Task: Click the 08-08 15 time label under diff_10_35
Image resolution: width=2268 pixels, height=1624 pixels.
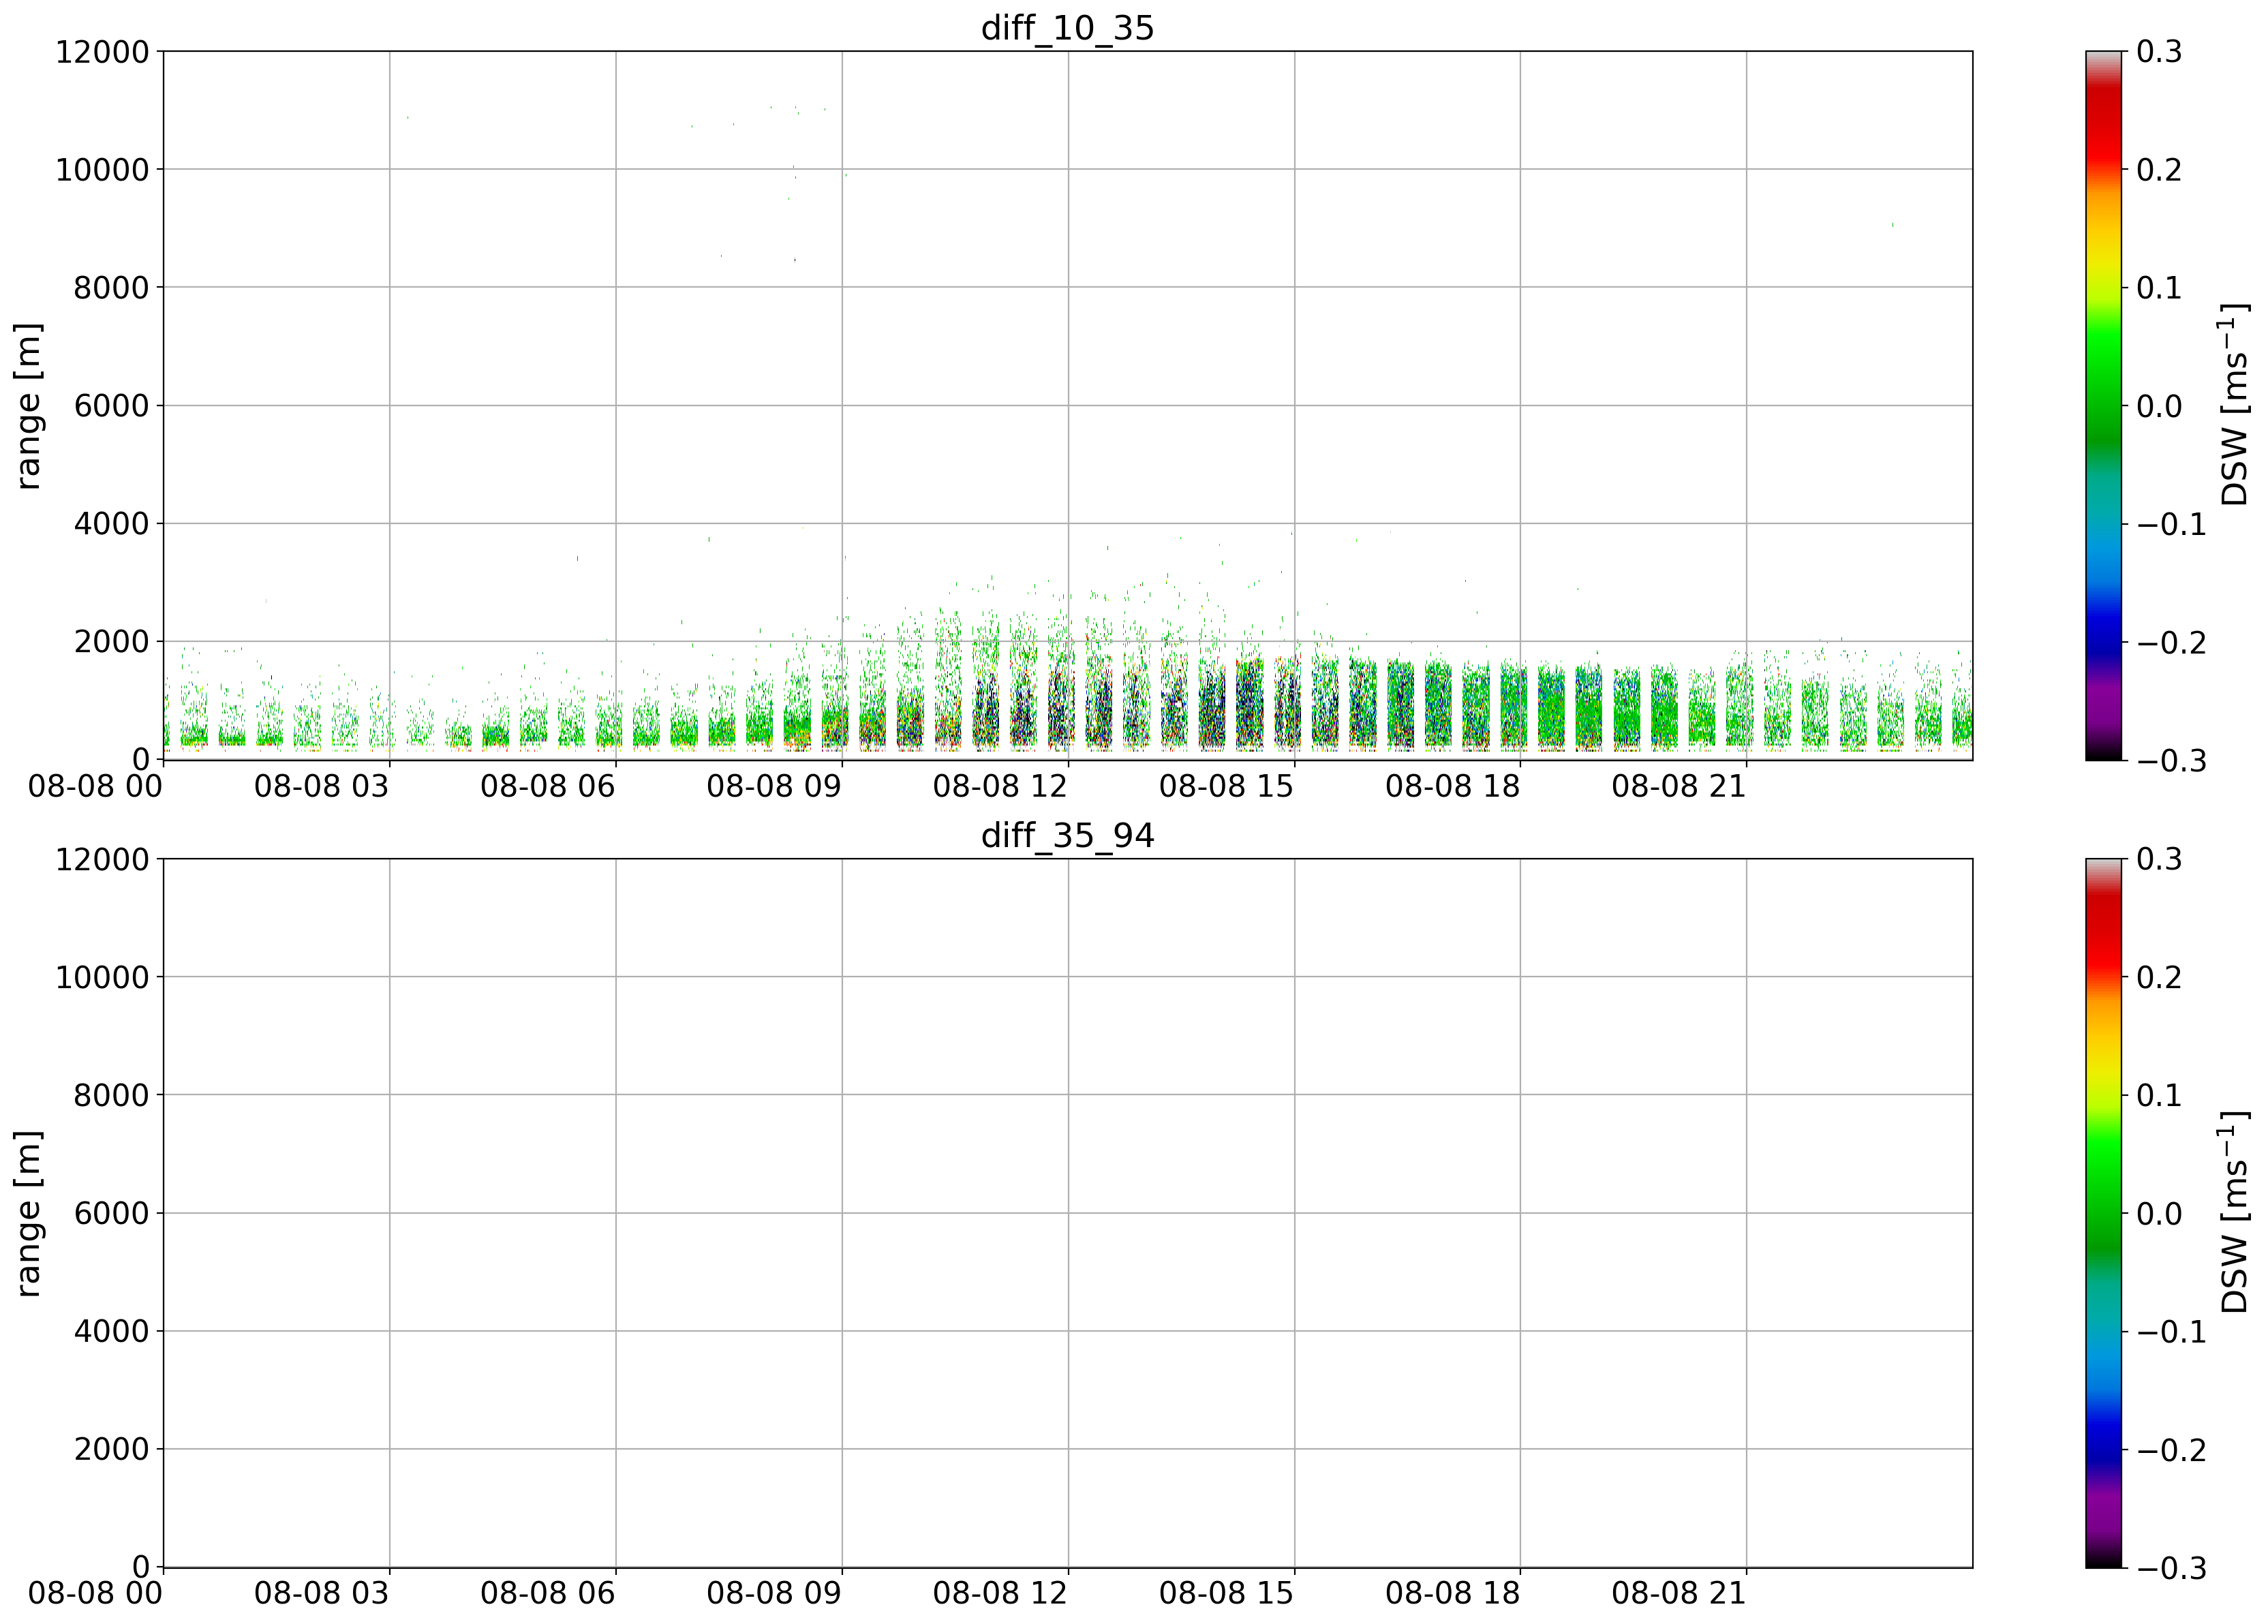Action: 1226,786
